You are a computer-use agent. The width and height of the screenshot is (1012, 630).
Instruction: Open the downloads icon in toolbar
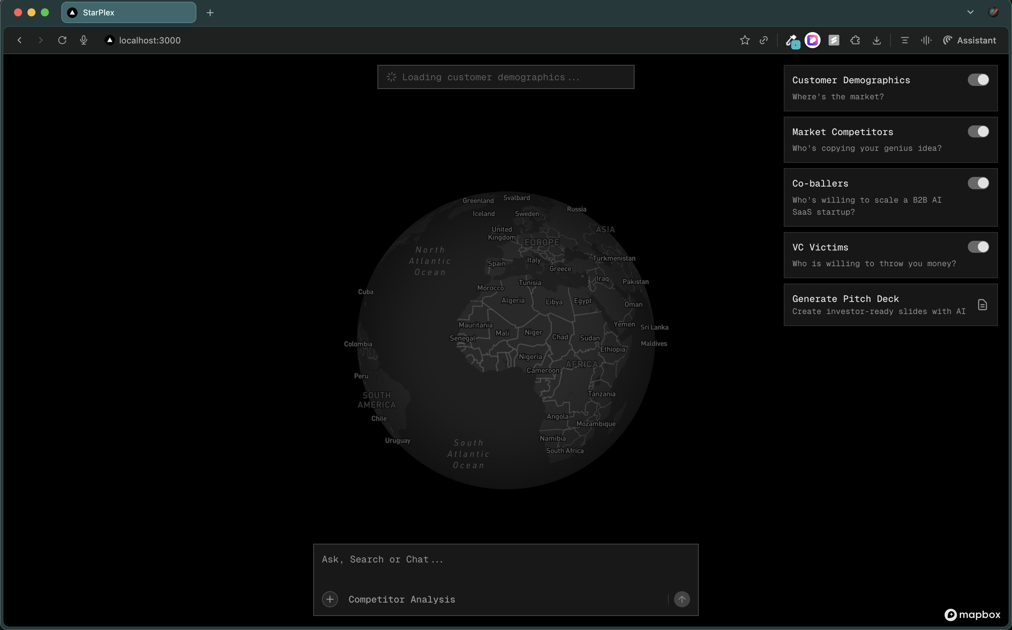point(876,40)
